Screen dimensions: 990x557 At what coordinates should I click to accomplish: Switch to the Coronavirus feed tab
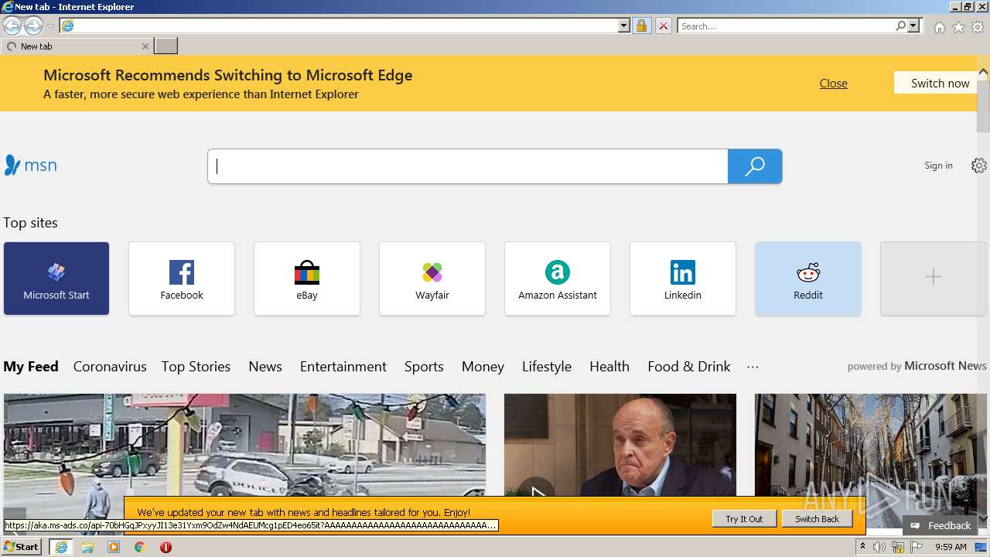click(110, 367)
